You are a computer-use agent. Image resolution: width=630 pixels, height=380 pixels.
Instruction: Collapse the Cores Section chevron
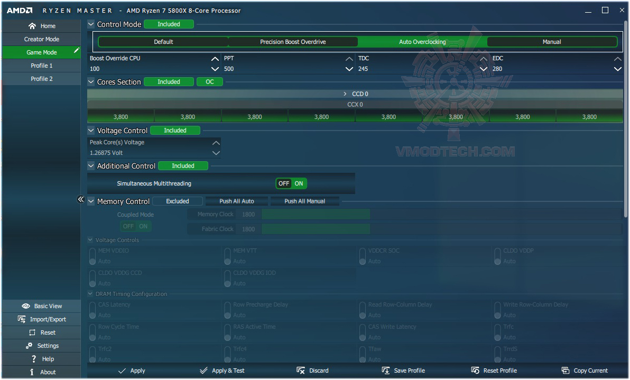(91, 82)
